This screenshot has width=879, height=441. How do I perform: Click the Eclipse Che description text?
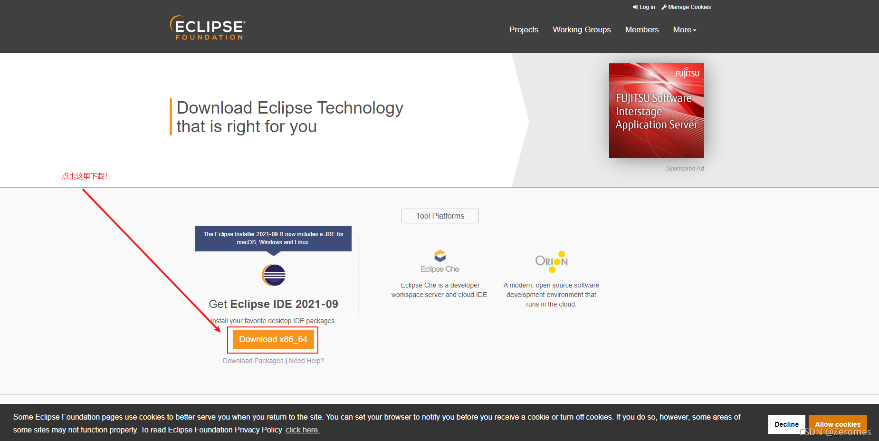[440, 290]
